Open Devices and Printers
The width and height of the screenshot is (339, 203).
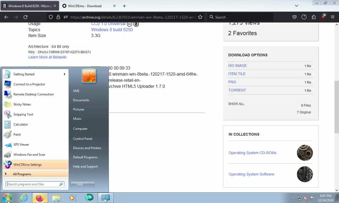(87, 148)
